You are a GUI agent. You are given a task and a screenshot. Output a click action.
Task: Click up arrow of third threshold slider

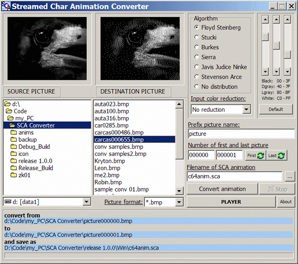pos(288,20)
